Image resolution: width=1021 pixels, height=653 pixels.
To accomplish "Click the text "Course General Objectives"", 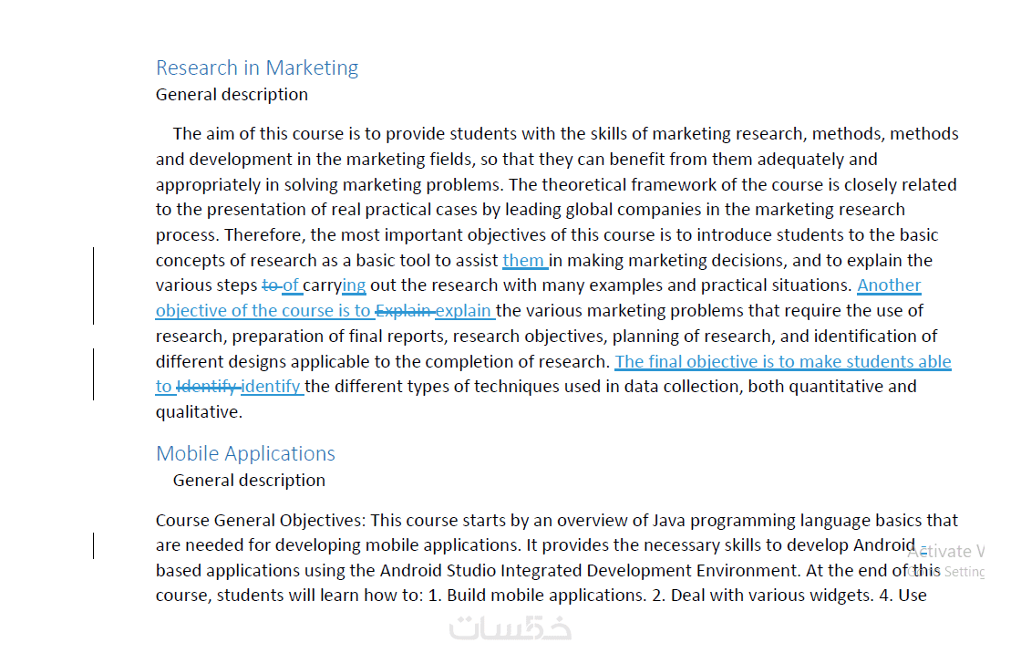I will (x=260, y=520).
